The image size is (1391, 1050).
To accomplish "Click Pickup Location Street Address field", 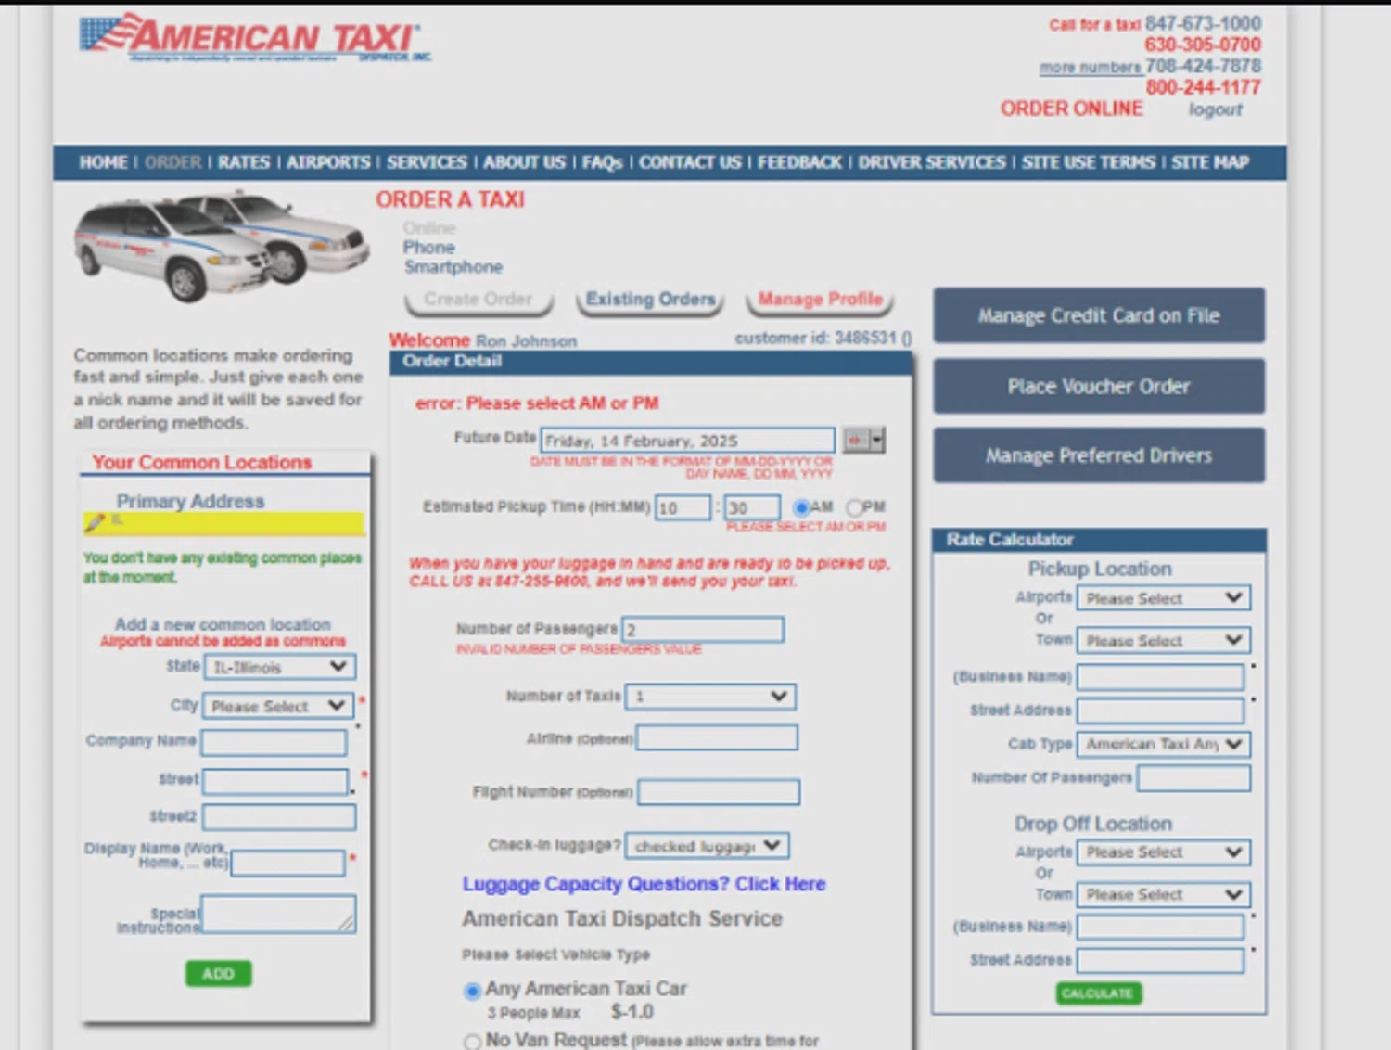I will click(x=1160, y=711).
